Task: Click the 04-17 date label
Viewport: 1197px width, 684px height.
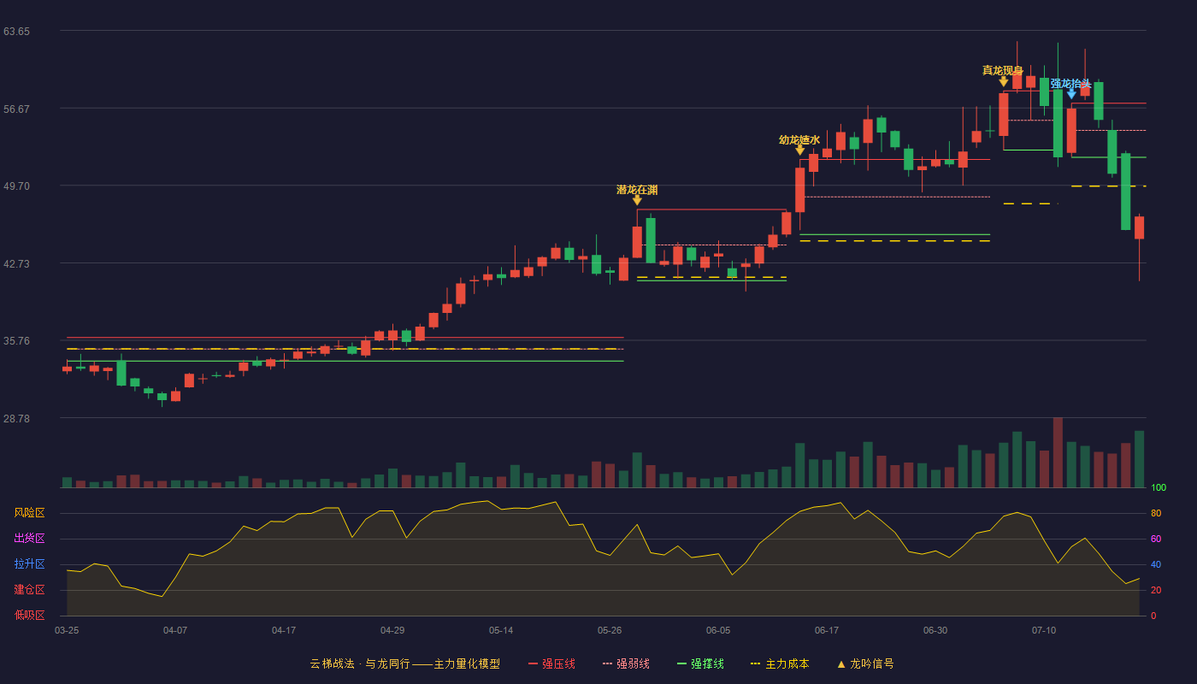Action: coord(284,630)
